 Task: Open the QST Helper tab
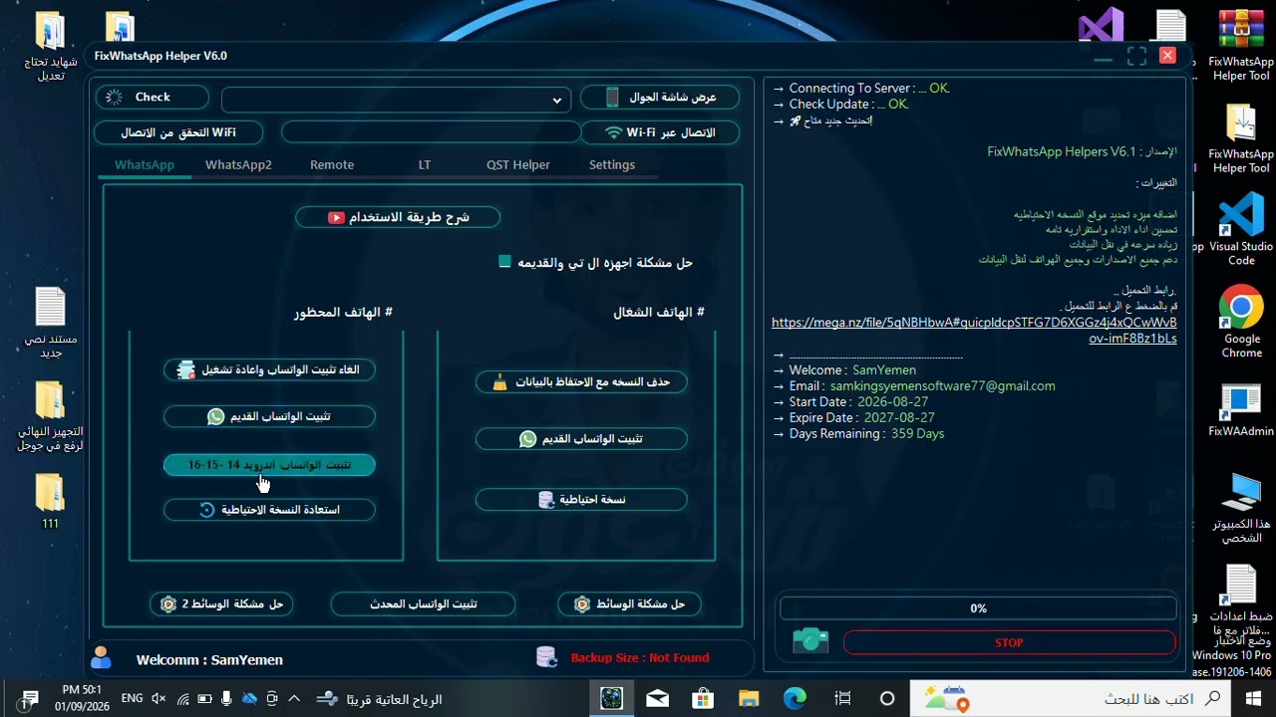[518, 165]
